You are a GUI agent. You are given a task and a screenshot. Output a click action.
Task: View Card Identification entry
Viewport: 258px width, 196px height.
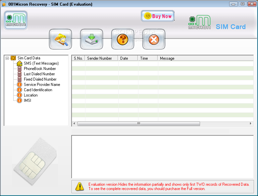(x=38, y=90)
